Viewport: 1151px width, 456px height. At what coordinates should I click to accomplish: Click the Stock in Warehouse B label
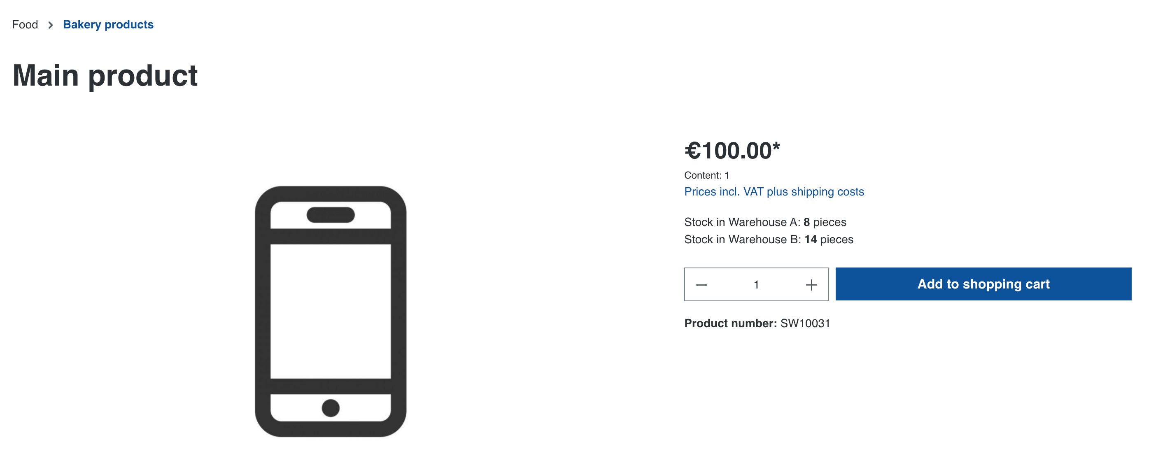742,240
